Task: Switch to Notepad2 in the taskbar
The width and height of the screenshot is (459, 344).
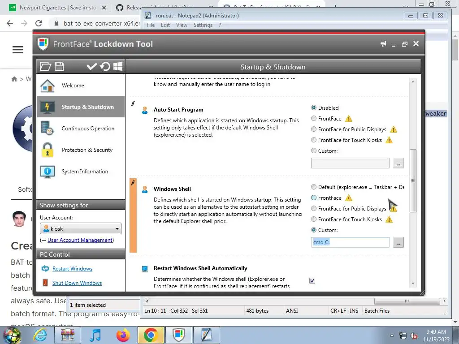Action: [x=206, y=335]
